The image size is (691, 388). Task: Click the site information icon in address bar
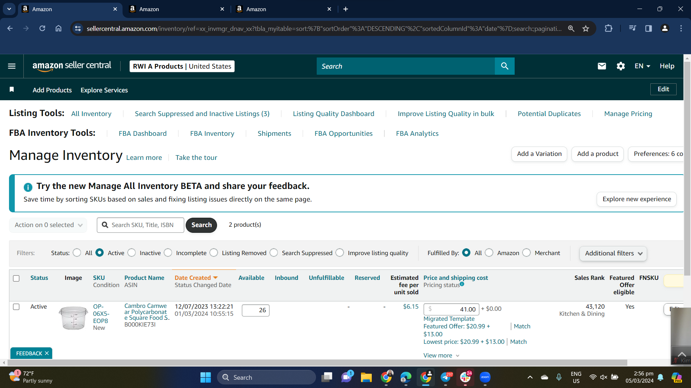click(78, 28)
